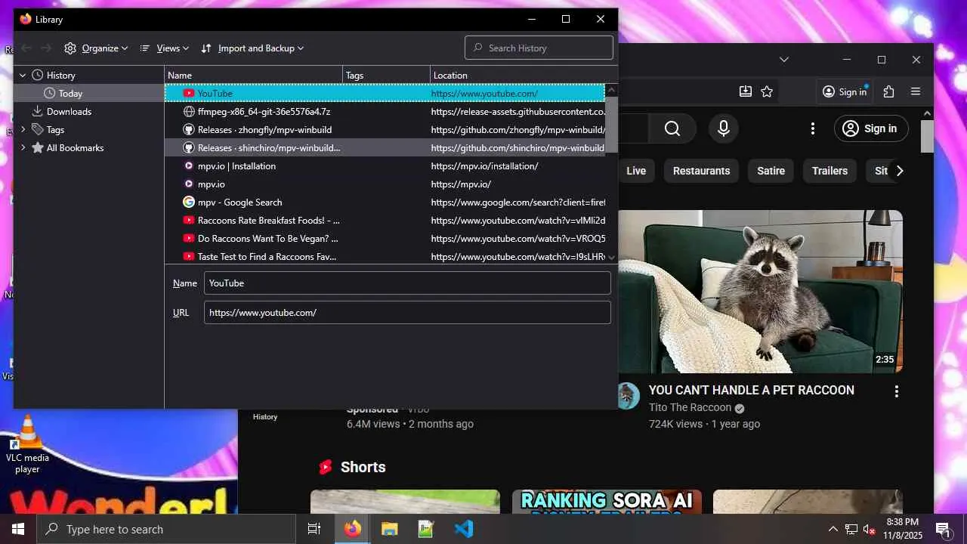The height and width of the screenshot is (544, 967).
Task: Open 'YOU CAN'T HANDLE A PET RACCOON' title
Action: (x=752, y=390)
